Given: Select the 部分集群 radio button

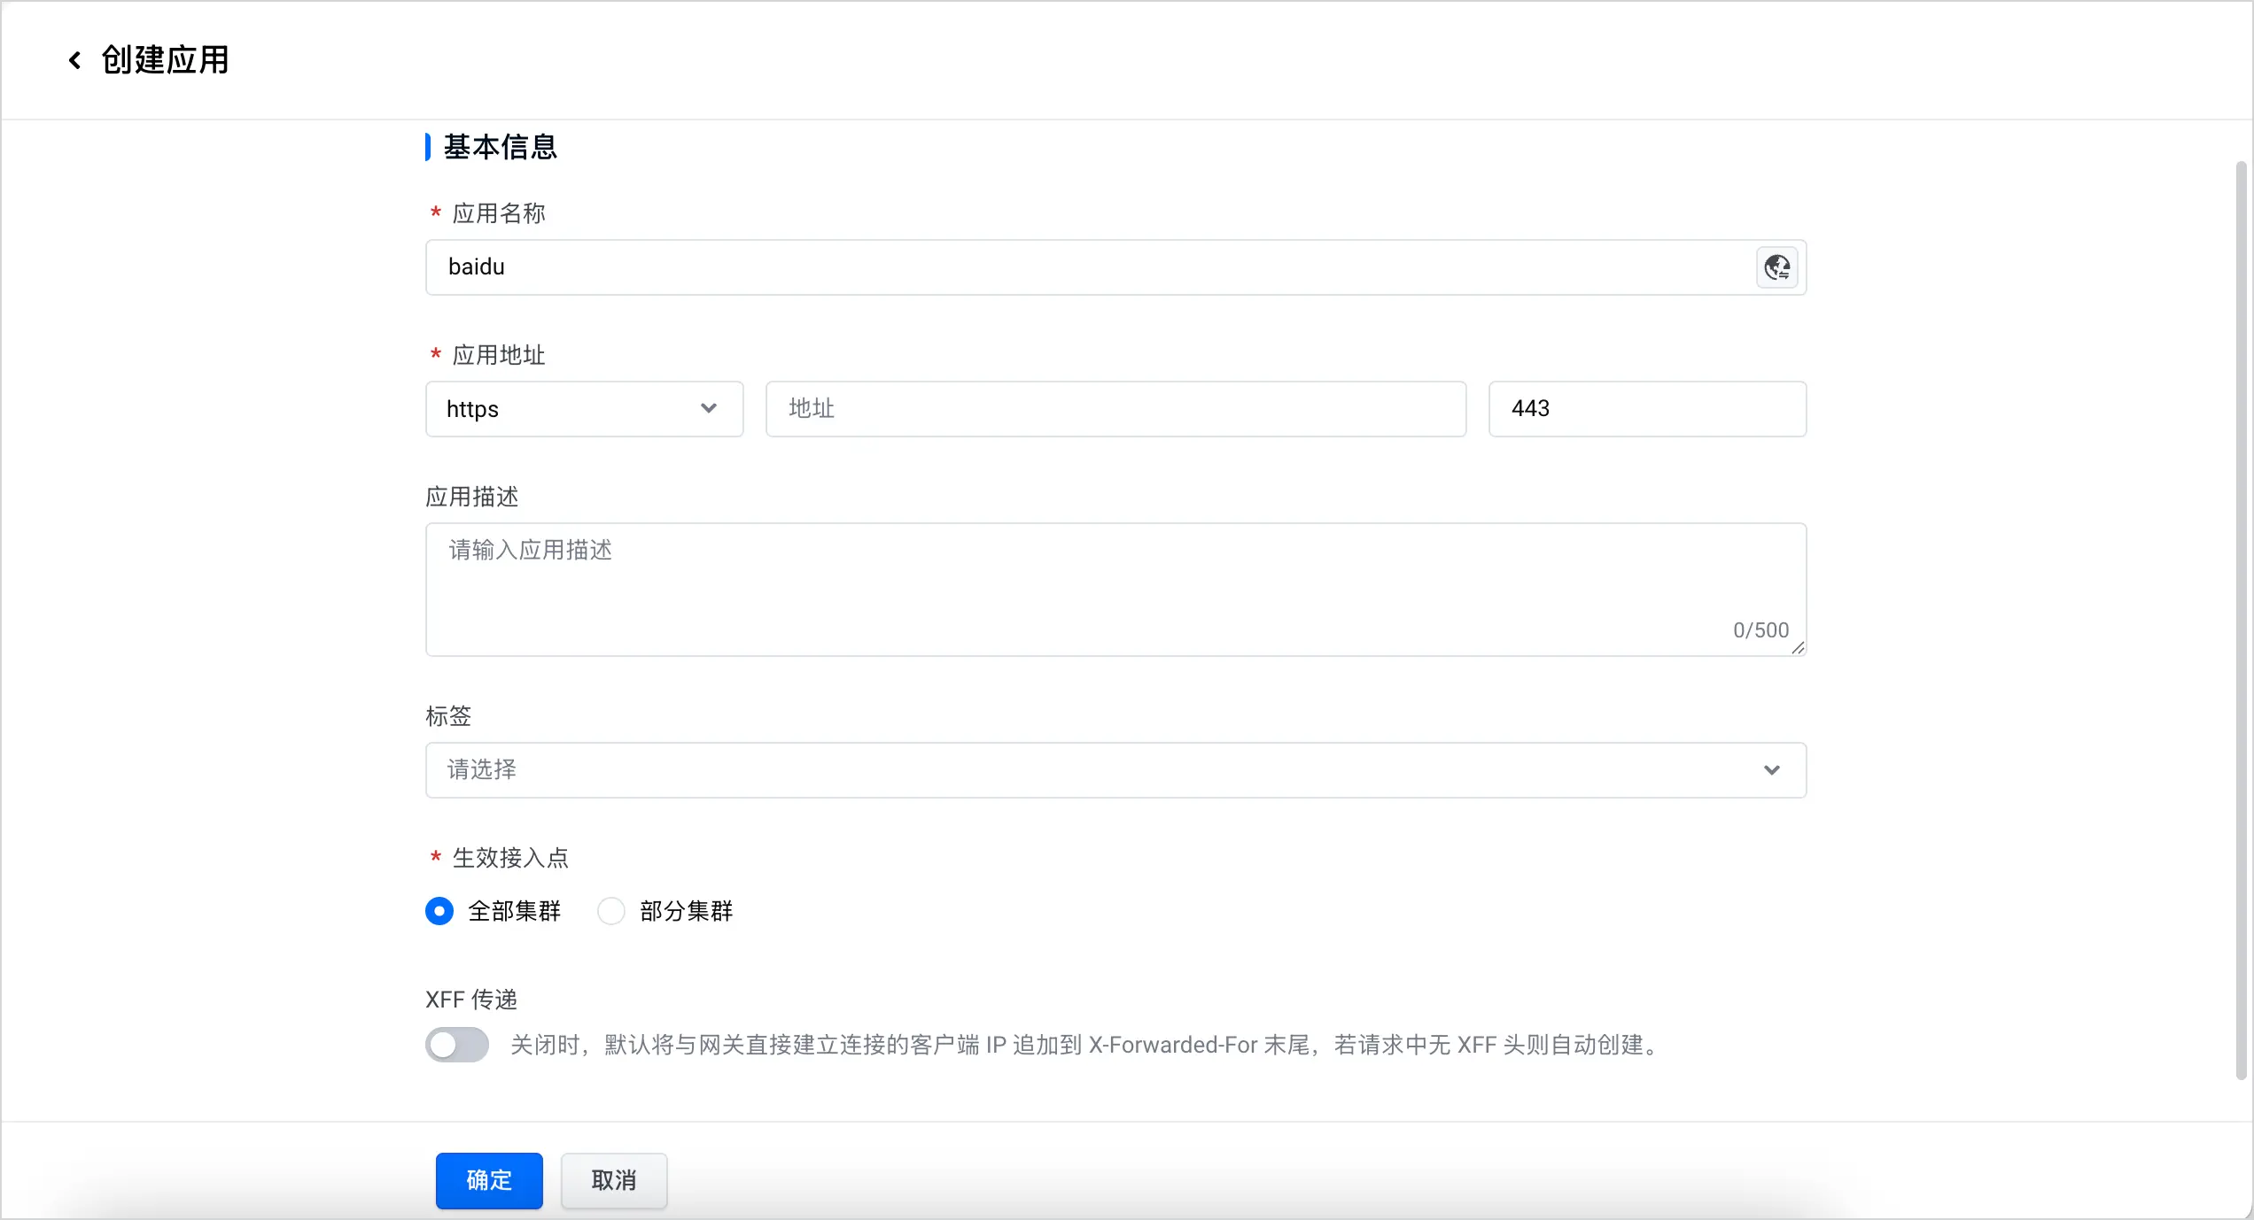Looking at the screenshot, I should pyautogui.click(x=611, y=911).
